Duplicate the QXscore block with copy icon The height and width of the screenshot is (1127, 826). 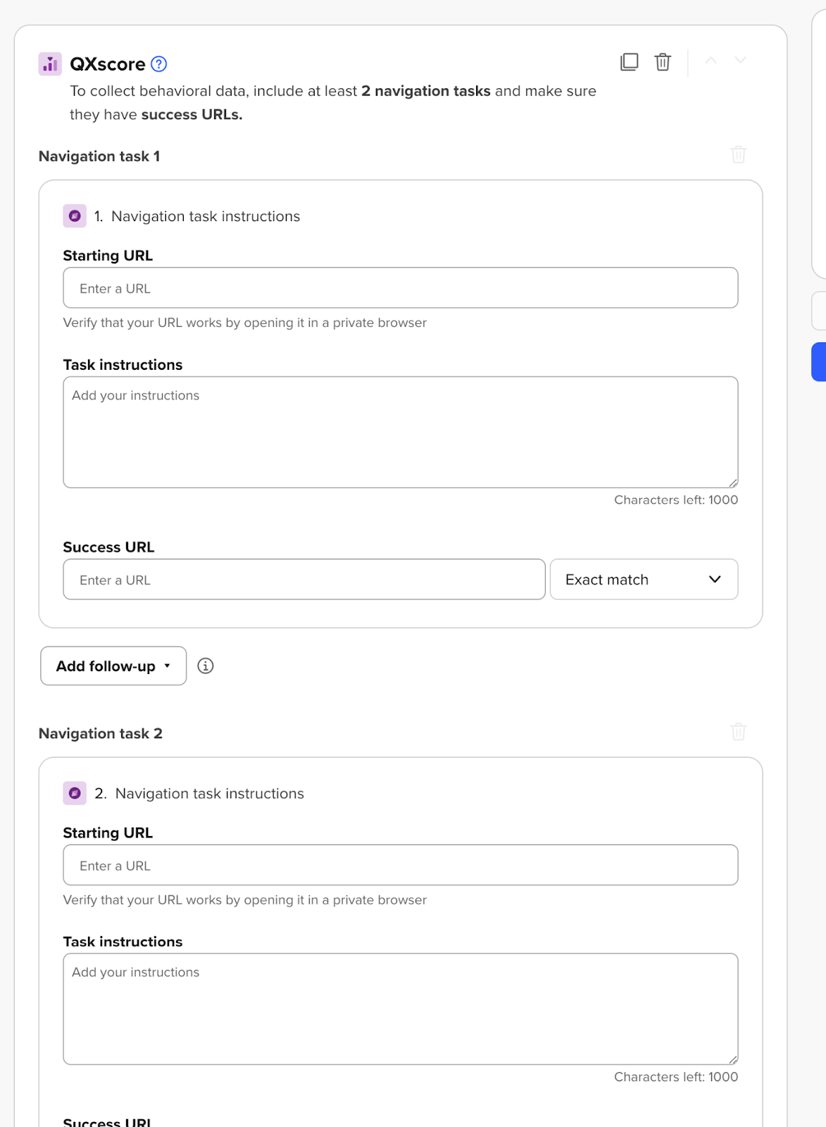point(629,62)
